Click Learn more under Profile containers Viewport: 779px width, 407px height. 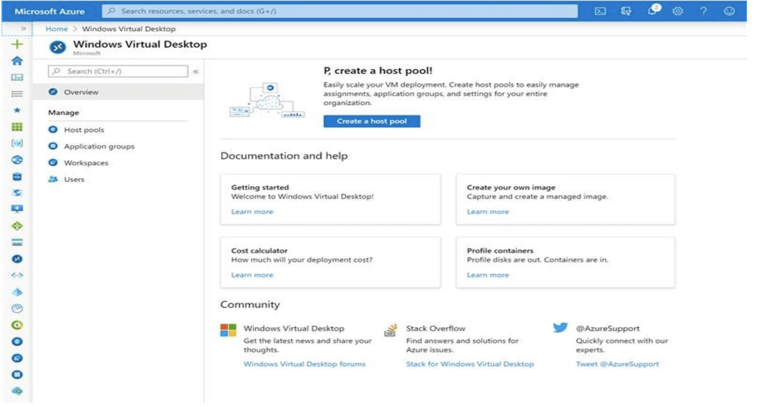coord(488,275)
